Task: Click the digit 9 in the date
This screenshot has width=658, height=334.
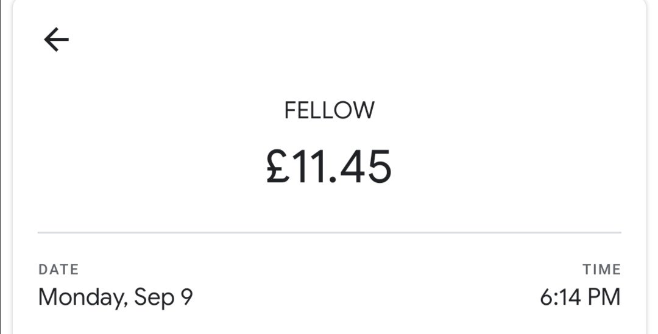Action: click(186, 297)
